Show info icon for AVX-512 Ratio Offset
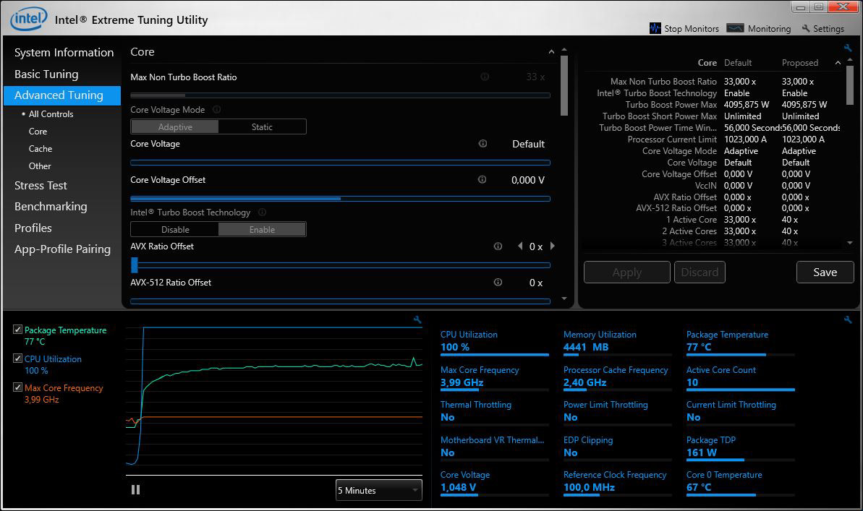Image resolution: width=863 pixels, height=511 pixels. coord(498,282)
